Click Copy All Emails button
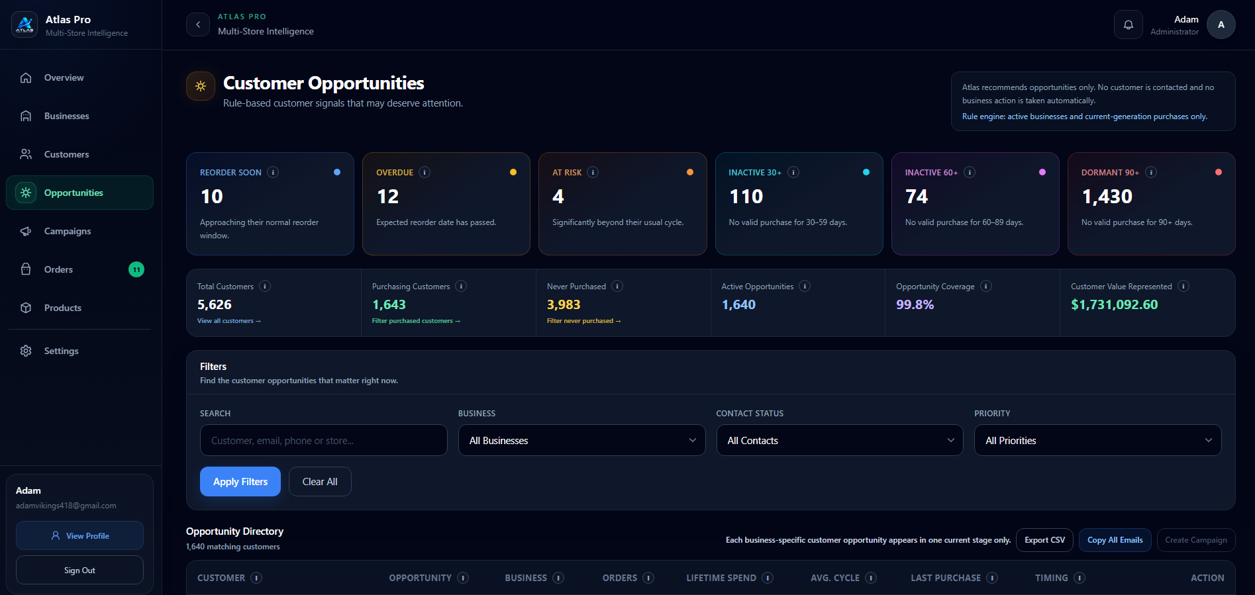Screen dimensions: 1255x595 click(x=1115, y=540)
